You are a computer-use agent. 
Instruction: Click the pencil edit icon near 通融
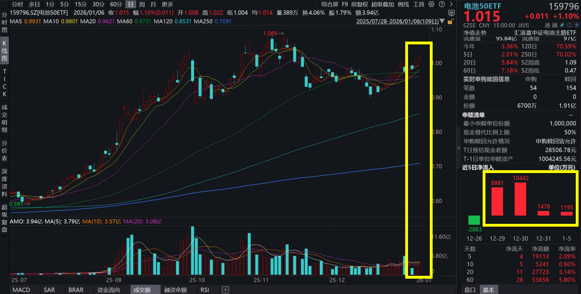562,25
